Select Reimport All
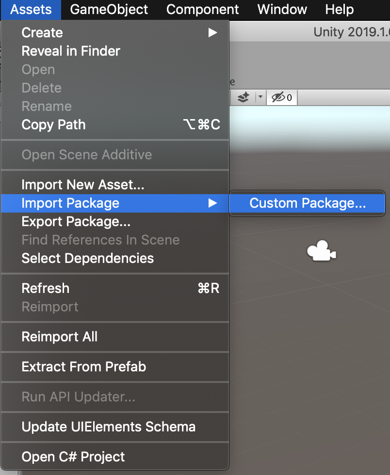This screenshot has width=390, height=475. [59, 337]
